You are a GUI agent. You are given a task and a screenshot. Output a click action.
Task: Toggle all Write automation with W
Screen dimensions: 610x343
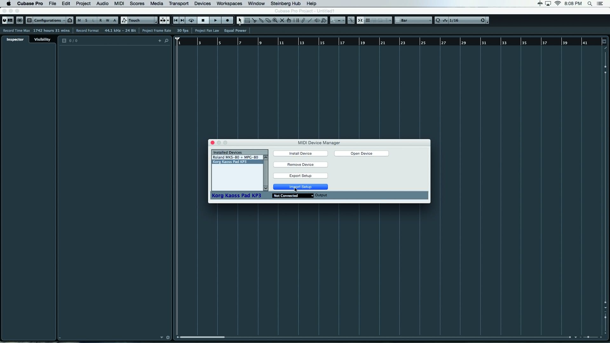click(108, 20)
